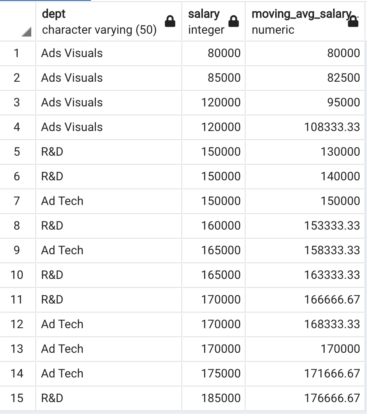Select the salary column header
The width and height of the screenshot is (367, 414).
(x=214, y=21)
